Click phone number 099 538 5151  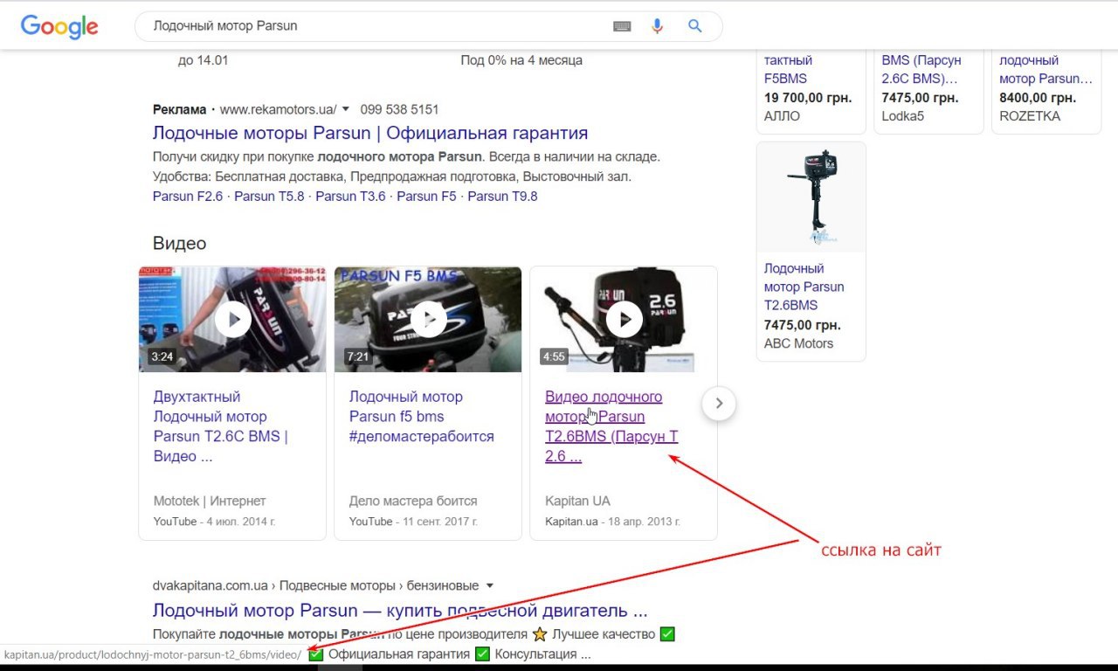pos(399,109)
